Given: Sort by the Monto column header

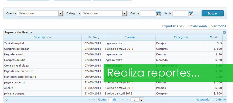Looking at the screenshot, I should pyautogui.click(x=214, y=37).
